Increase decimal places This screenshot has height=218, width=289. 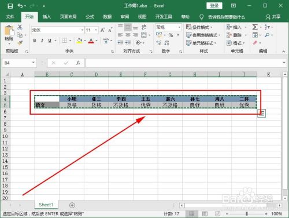pyautogui.click(x=159, y=43)
